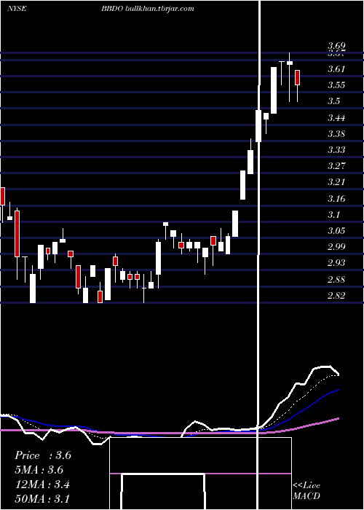The height and width of the screenshot is (510, 364).
Task: Click the 3.5 price axis label
Action: tap(333, 101)
